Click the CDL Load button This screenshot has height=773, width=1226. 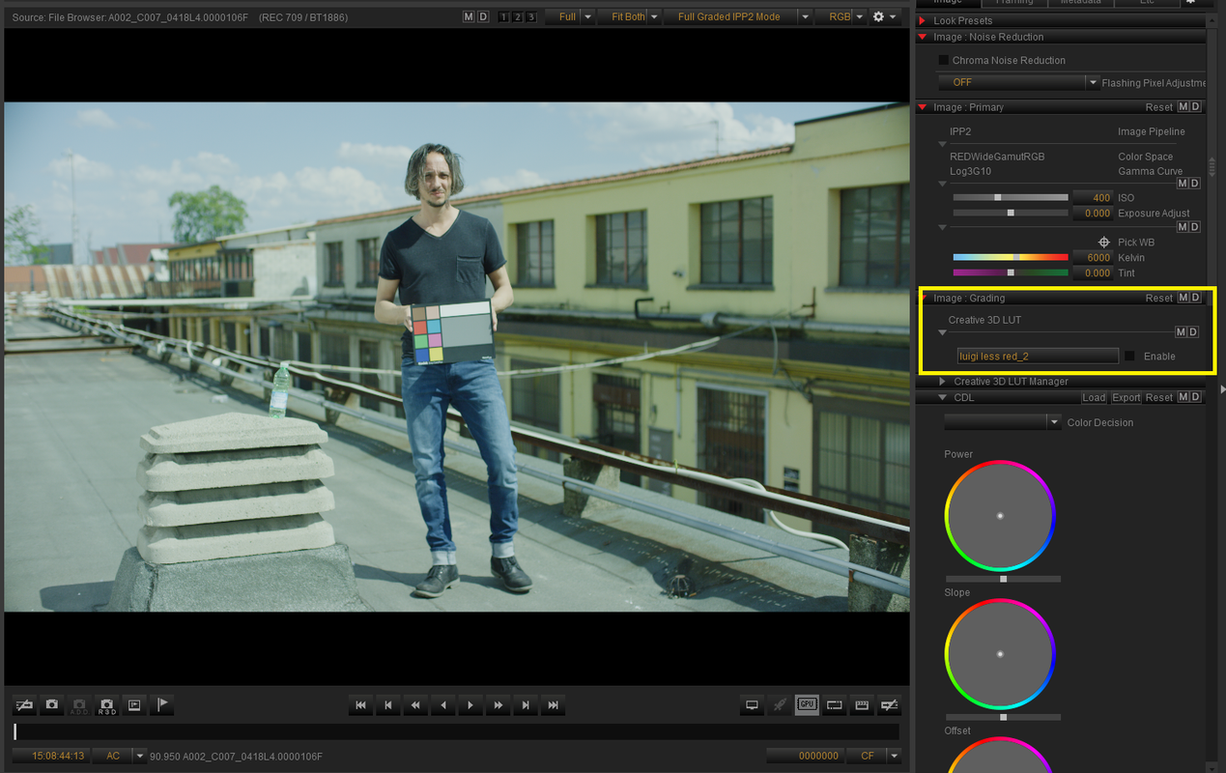click(1094, 397)
